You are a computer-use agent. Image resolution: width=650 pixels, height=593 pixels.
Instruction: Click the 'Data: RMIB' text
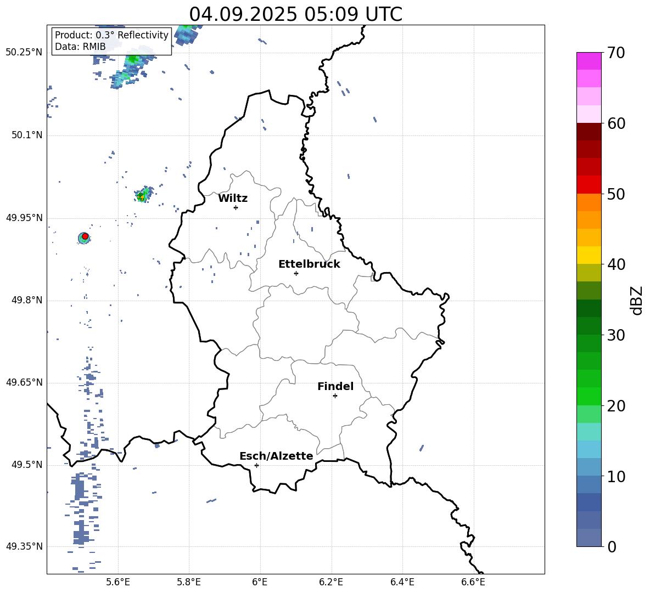point(80,47)
